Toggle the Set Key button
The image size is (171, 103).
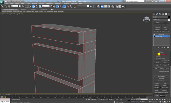click(x=133, y=102)
